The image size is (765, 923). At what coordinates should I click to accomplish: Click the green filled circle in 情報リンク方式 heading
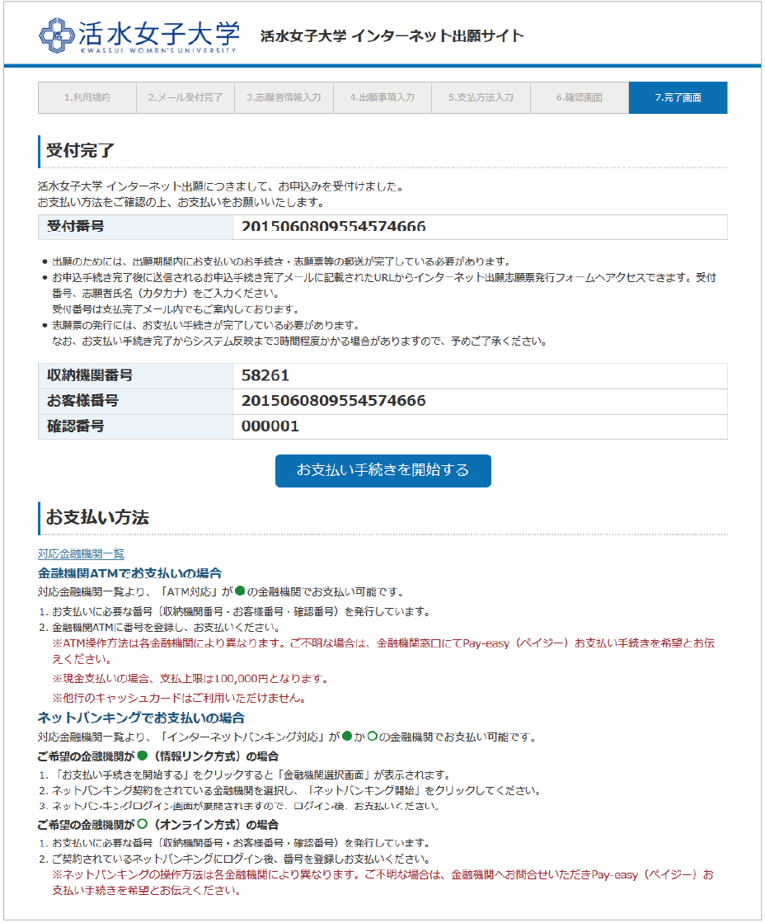point(142,756)
